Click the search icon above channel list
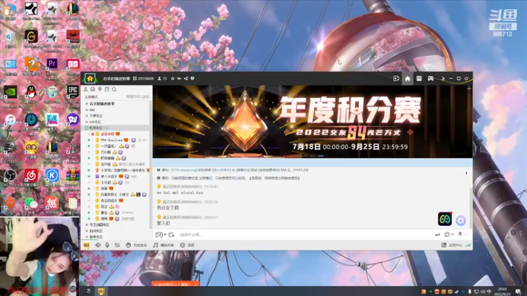Screen dimensions: 527x296 [114, 89]
